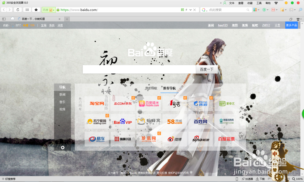The width and height of the screenshot is (304, 182).
Task: Open the sidebar gear settings icon
Action: (x=62, y=148)
